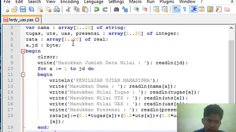Close the current document via the toolbar Close icon
This screenshot has width=236, height=132.
40,9
